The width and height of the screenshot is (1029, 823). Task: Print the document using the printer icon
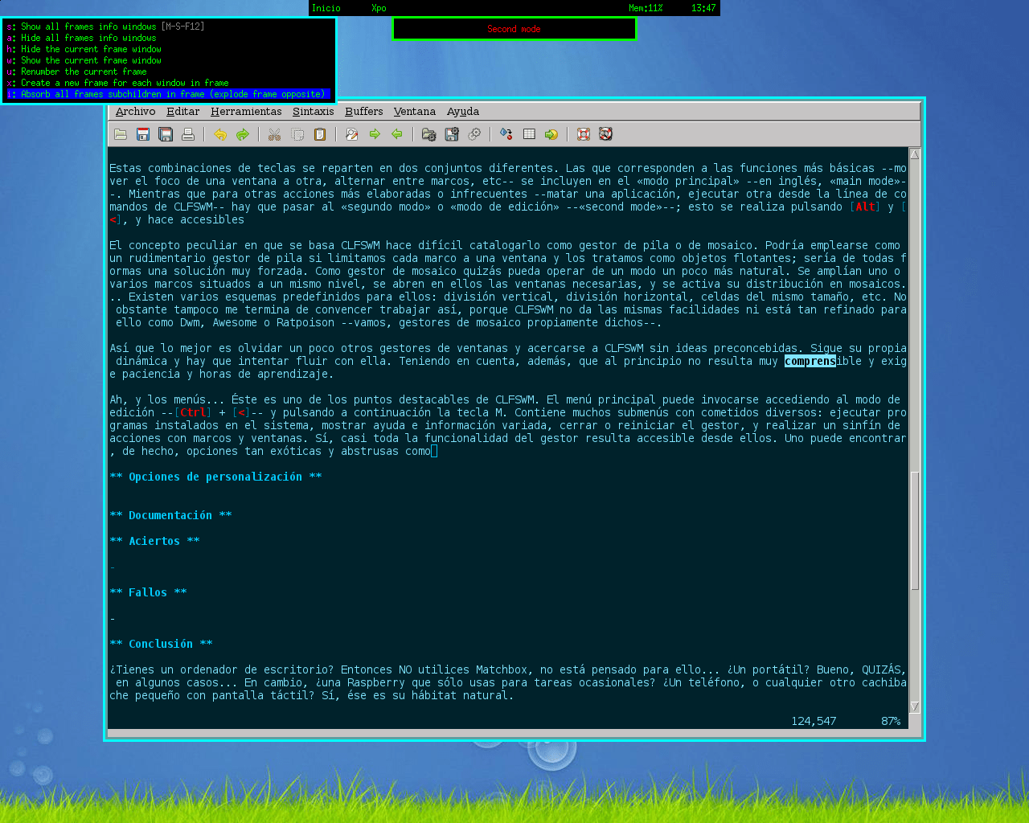[x=188, y=134]
